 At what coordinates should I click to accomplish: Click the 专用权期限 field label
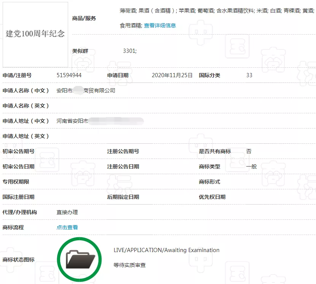coord(16,182)
